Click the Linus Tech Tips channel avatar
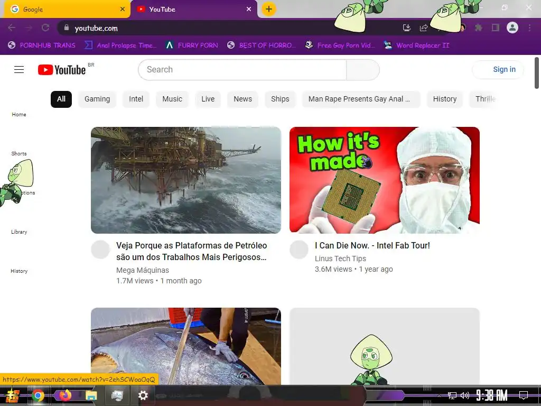 (299, 250)
